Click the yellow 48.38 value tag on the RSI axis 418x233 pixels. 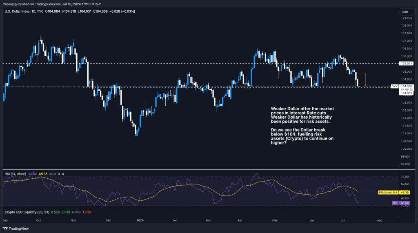405,192
